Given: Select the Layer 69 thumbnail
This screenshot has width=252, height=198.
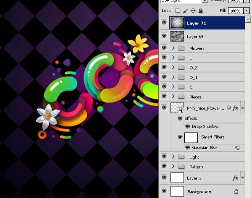Looking at the screenshot, I should pos(177,36).
